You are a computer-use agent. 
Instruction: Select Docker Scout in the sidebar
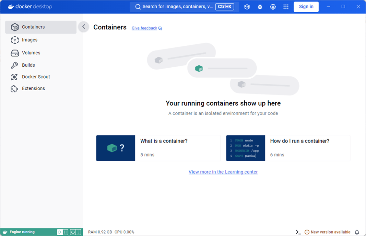click(36, 77)
